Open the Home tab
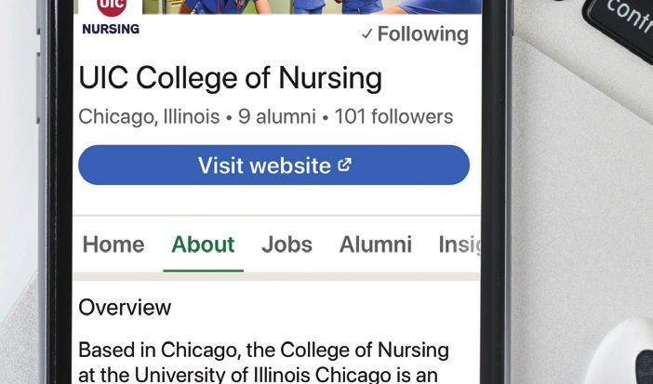653x384 pixels. [113, 245]
